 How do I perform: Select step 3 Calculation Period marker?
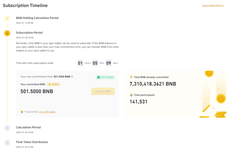(7, 128)
